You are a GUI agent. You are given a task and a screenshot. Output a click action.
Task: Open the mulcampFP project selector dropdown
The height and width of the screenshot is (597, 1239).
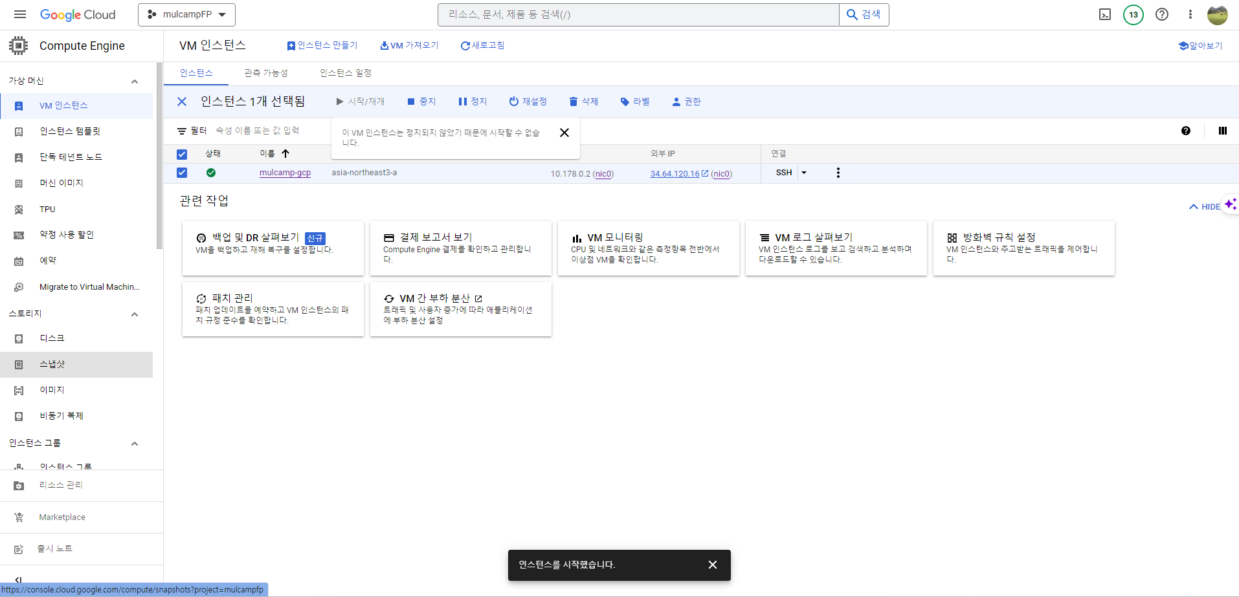coord(186,14)
